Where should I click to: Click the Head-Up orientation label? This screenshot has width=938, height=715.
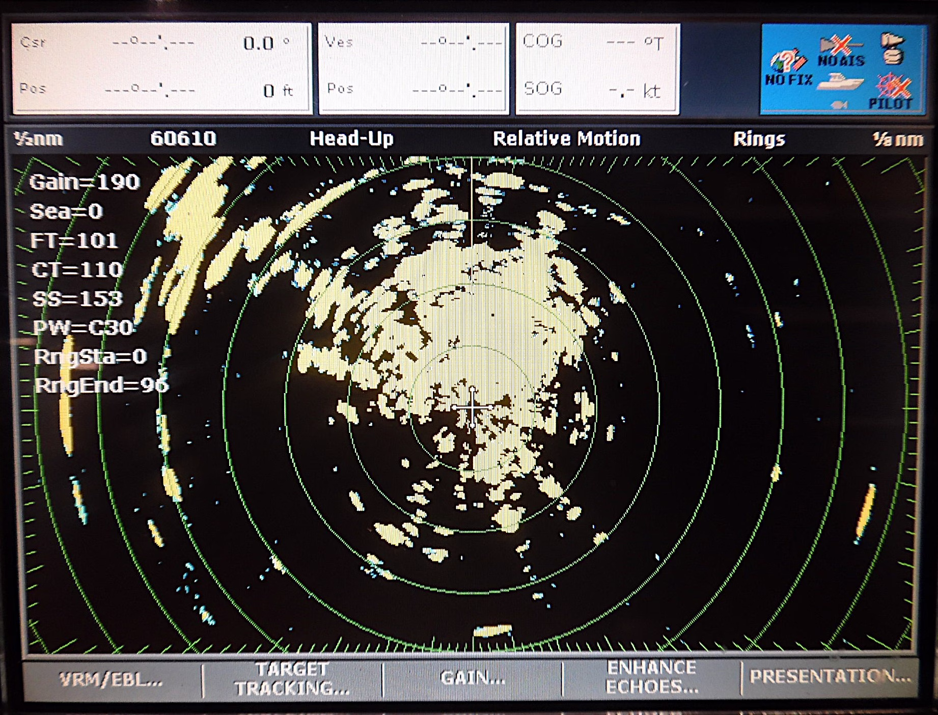(351, 139)
